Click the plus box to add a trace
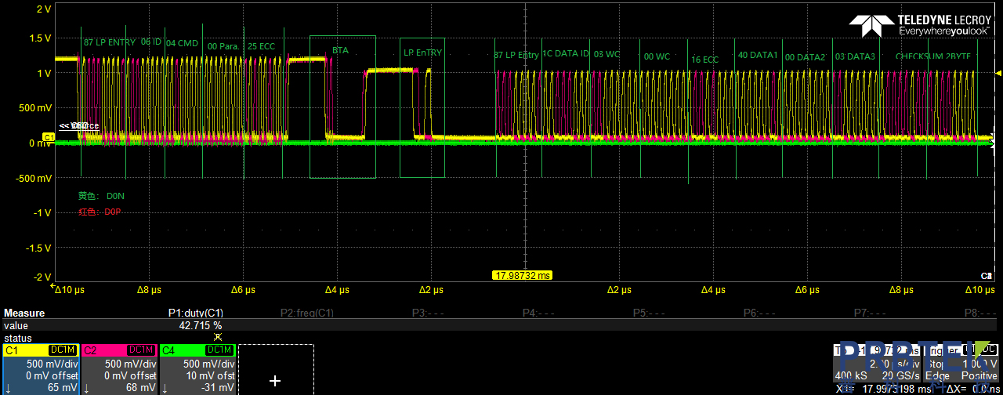The image size is (1003, 395). click(x=275, y=381)
